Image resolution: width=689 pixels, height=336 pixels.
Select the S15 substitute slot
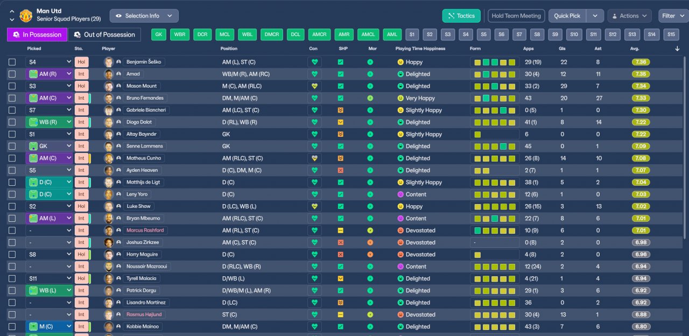[670, 34]
